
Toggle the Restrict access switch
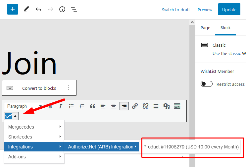(x=207, y=84)
